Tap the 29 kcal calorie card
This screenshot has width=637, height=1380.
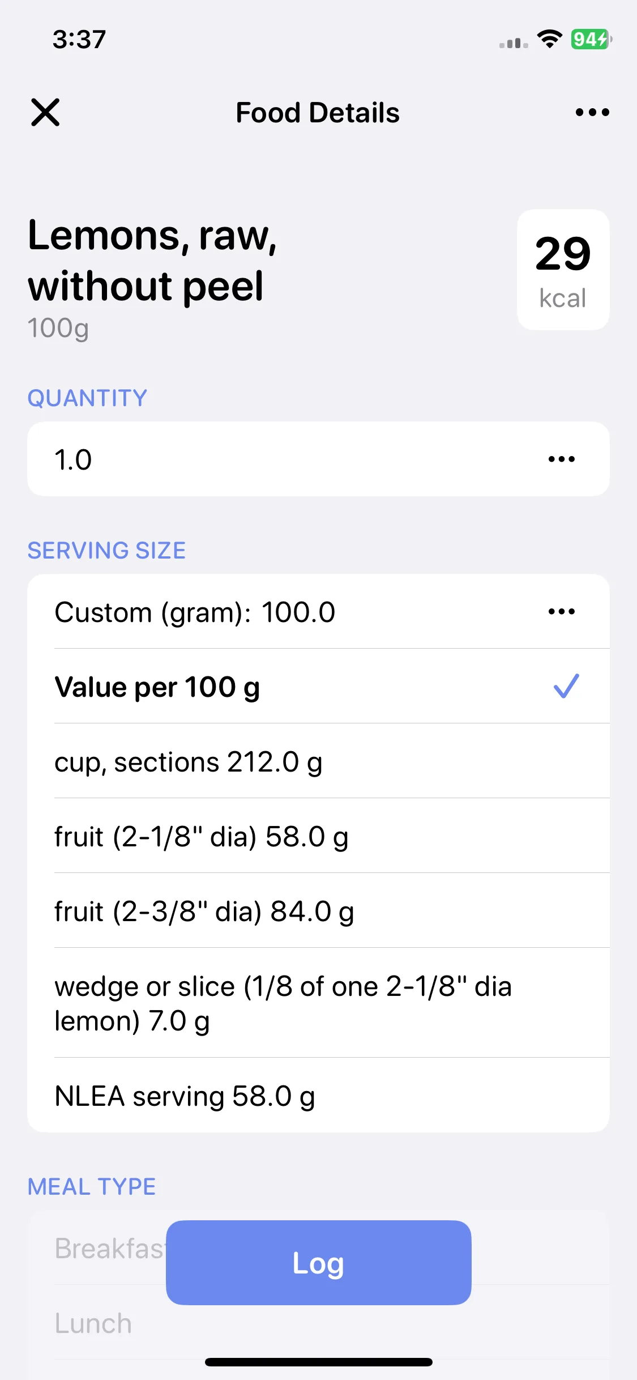(563, 270)
